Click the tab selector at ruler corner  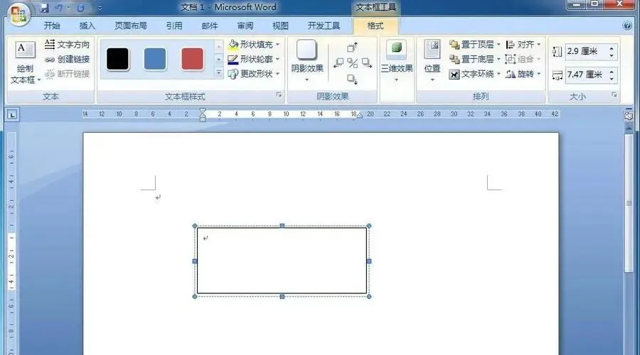pos(12,115)
